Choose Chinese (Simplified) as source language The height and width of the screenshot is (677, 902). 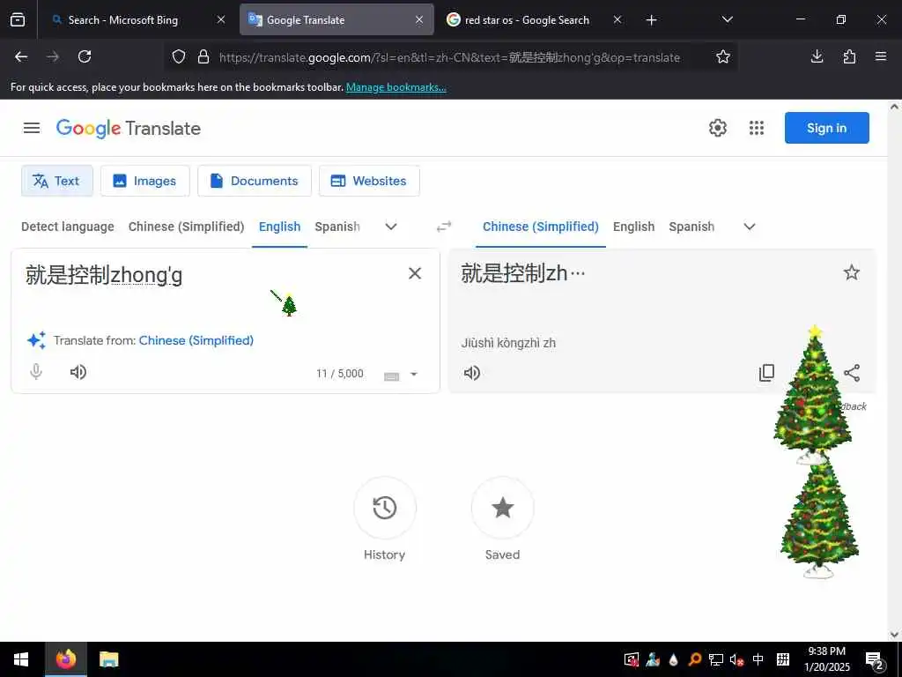pyautogui.click(x=187, y=227)
